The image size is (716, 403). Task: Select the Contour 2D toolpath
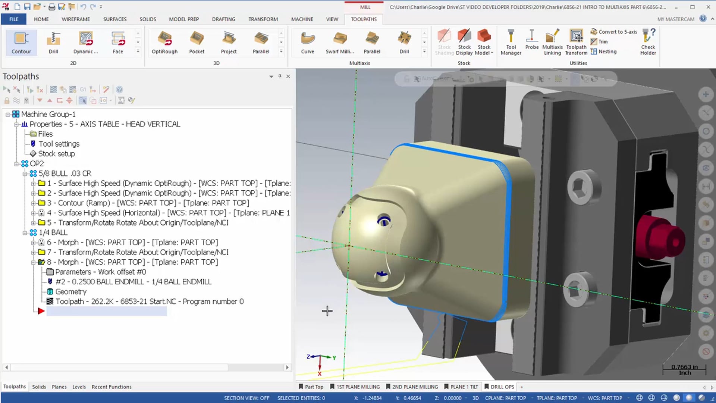pyautogui.click(x=21, y=43)
